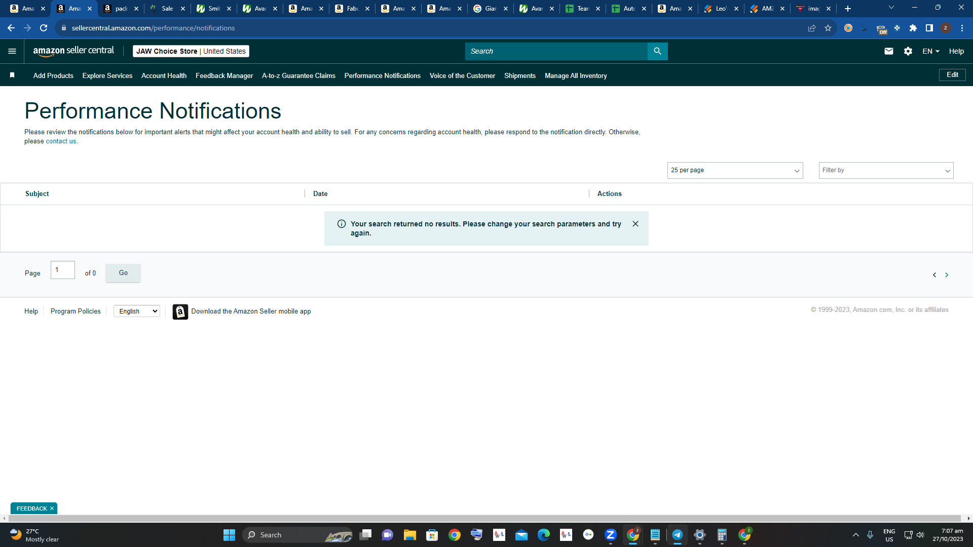Open the messages envelope icon
Screen dimensions: 973x547
[889, 51]
